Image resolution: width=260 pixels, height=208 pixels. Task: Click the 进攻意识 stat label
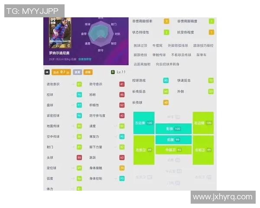53,84
